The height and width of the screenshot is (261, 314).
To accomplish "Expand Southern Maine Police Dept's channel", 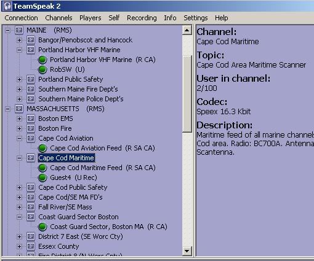I will [x=19, y=99].
